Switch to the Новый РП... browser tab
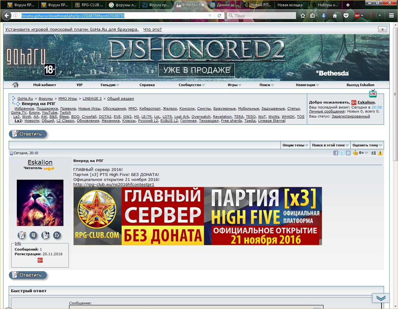Image resolution: width=398 pixels, height=309 pixels. click(x=257, y=5)
